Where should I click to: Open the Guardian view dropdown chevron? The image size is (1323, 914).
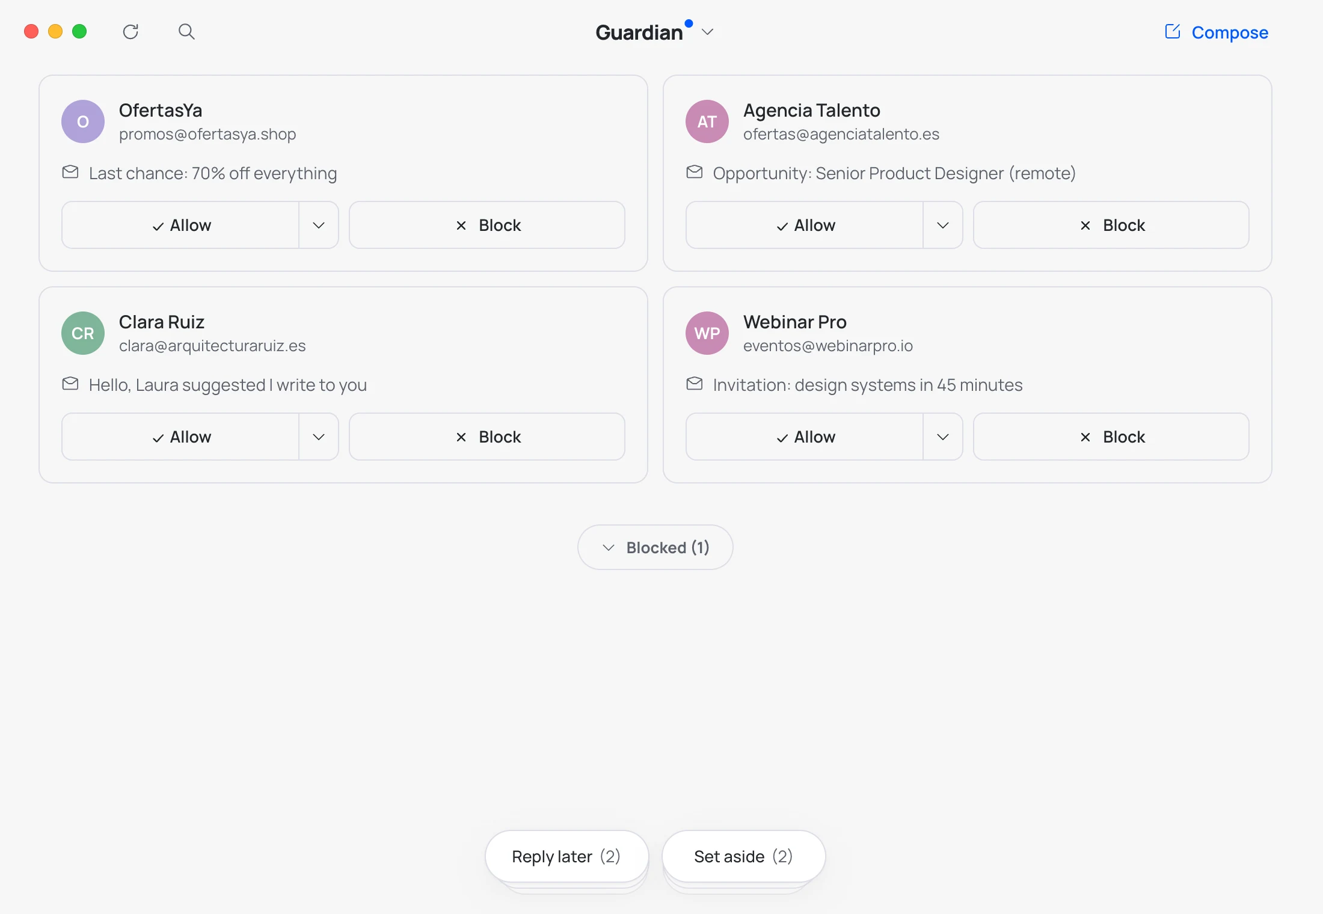708,32
